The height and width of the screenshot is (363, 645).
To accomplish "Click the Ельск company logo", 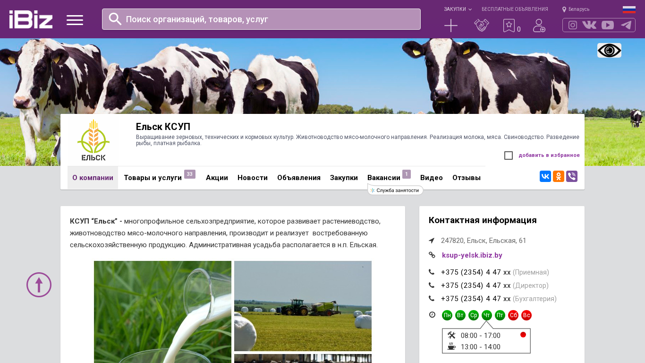I will tap(93, 140).
